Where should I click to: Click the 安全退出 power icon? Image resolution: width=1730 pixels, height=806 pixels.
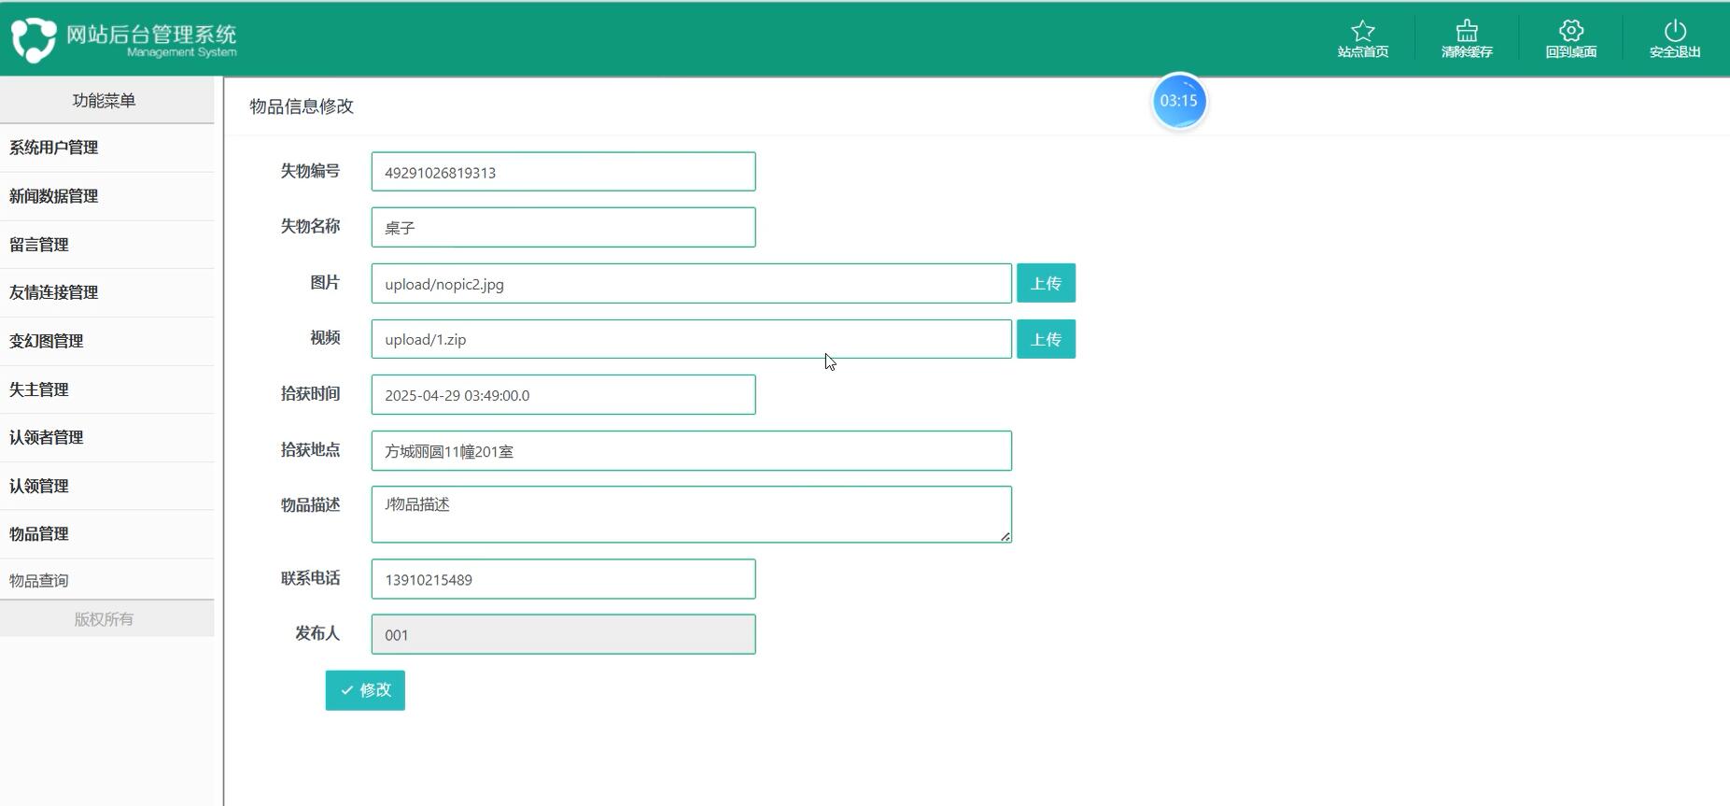coord(1674,31)
